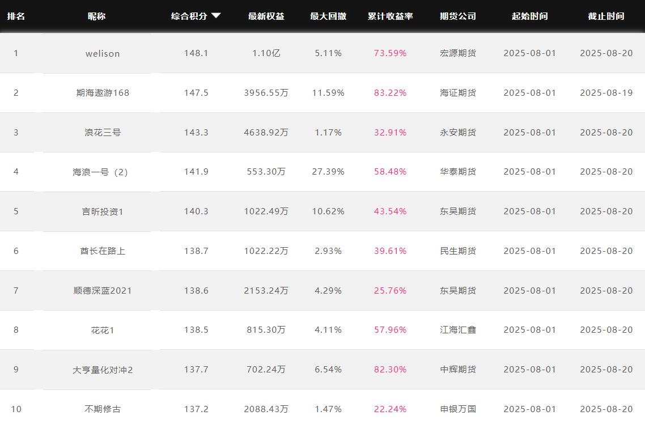Select the 1.47% drawdown value
The height and width of the screenshot is (428, 645).
(x=328, y=409)
